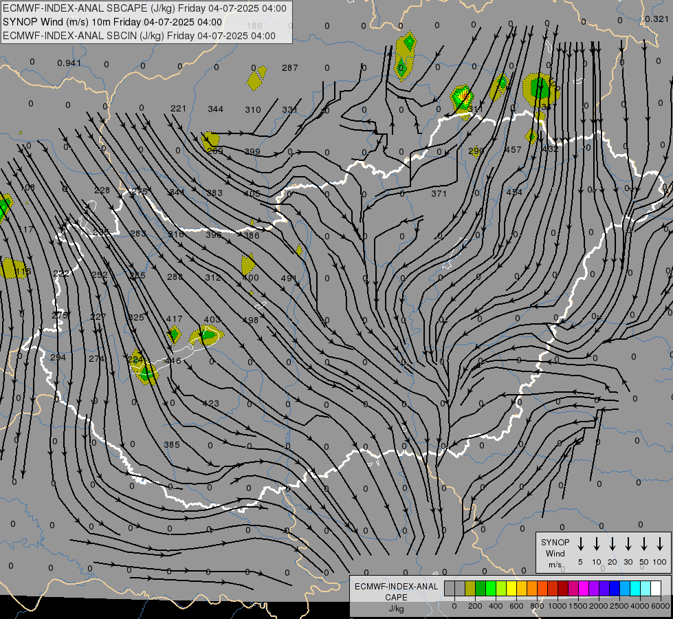Viewport: 673px width, 619px height.
Task: Click the J/kg unit label in legend
Action: coord(396,609)
